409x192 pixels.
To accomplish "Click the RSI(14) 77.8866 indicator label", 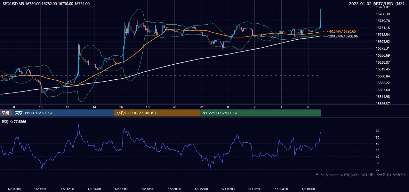I will coord(14,122).
